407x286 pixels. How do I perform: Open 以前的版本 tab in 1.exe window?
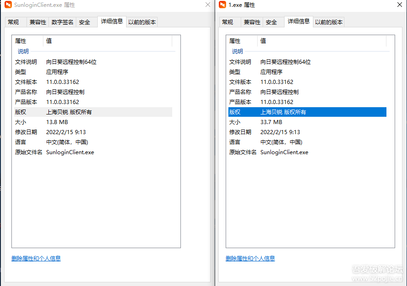[329, 22]
